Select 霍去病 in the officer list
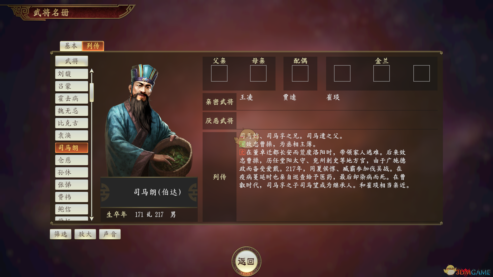Screen dimensions: 493x277 [72, 98]
